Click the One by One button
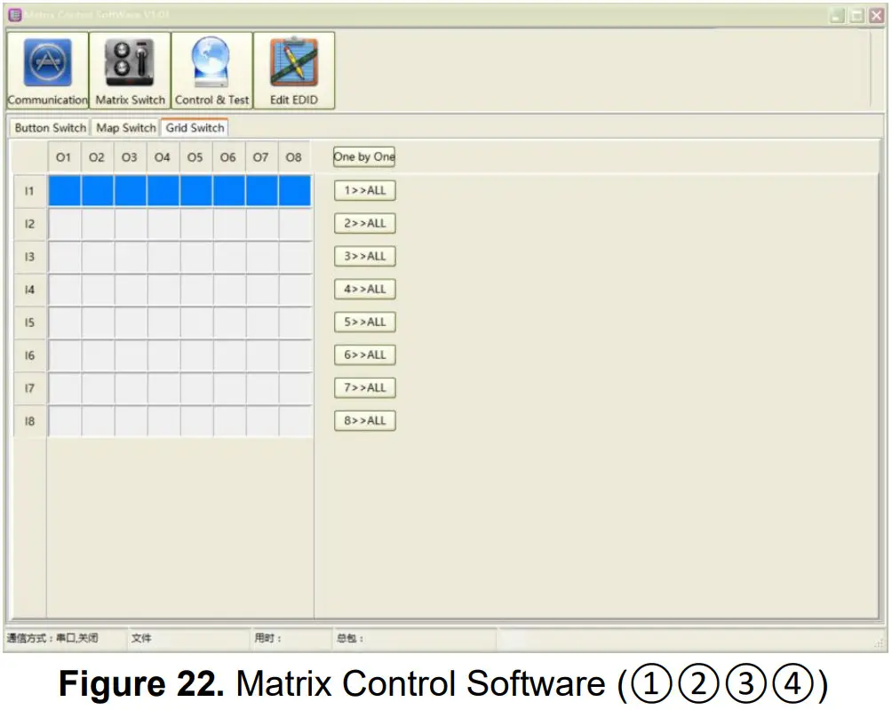 click(364, 157)
